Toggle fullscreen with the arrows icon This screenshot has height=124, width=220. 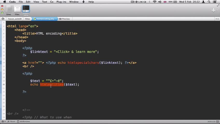(218, 5)
